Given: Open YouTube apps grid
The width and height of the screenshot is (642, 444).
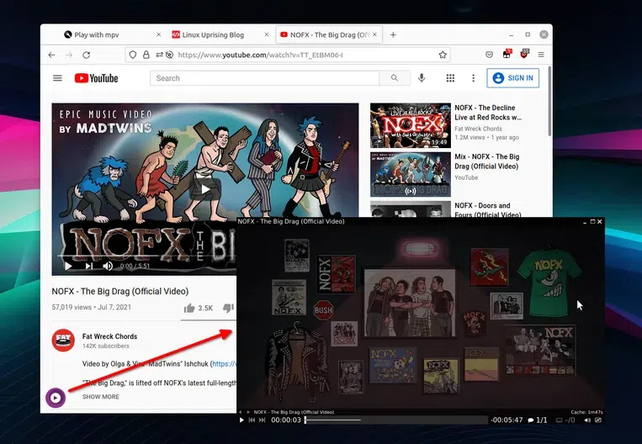Looking at the screenshot, I should click(x=450, y=78).
